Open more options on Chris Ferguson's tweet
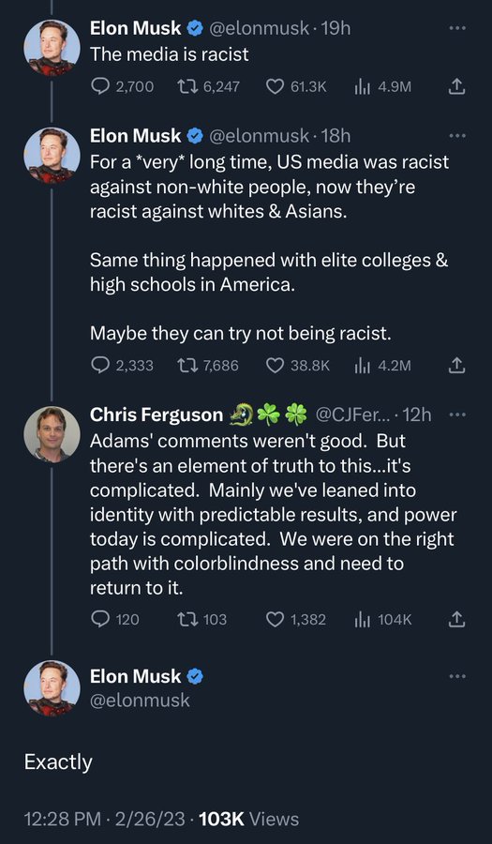 457,414
